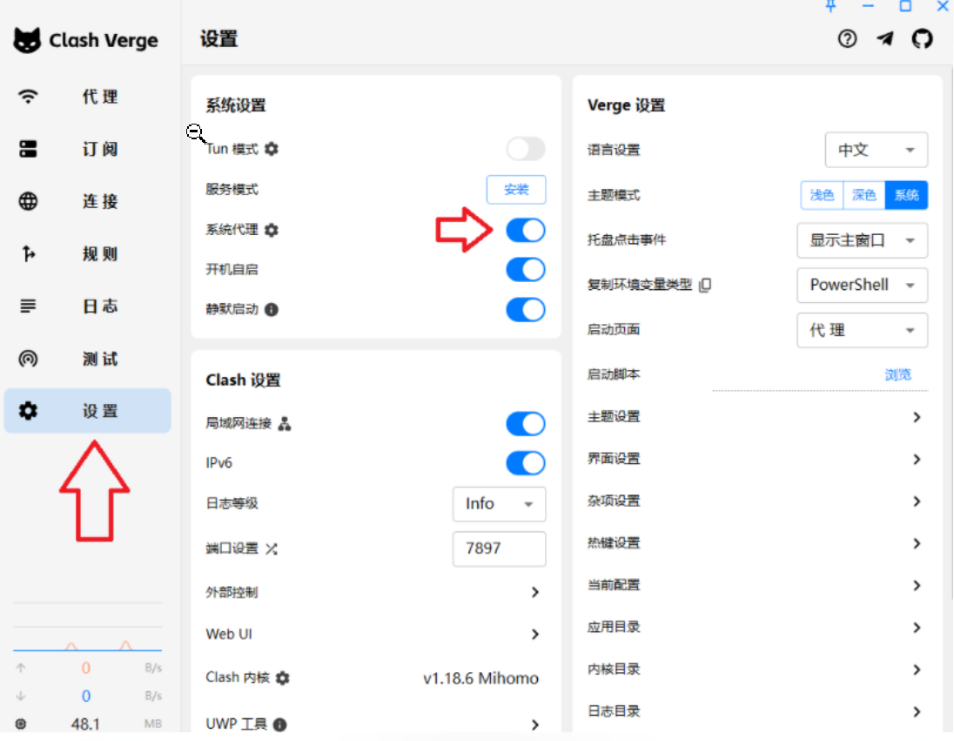Randomize port with shuffle icon
This screenshot has height=741, width=954.
272,549
